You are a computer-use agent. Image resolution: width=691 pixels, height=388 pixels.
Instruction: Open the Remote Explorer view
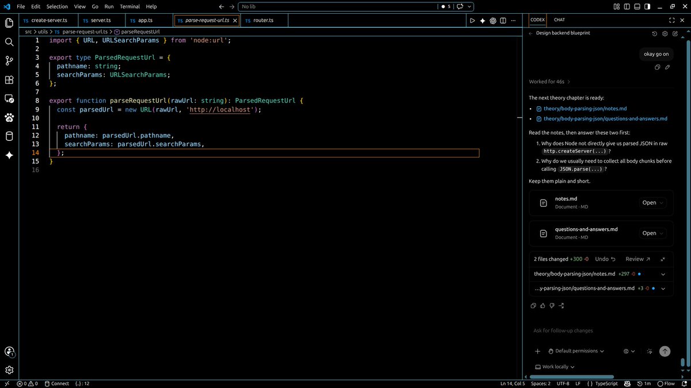point(9,99)
